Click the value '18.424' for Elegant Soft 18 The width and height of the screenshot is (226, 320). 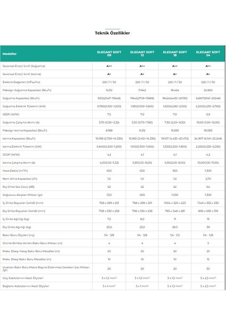[175, 90]
